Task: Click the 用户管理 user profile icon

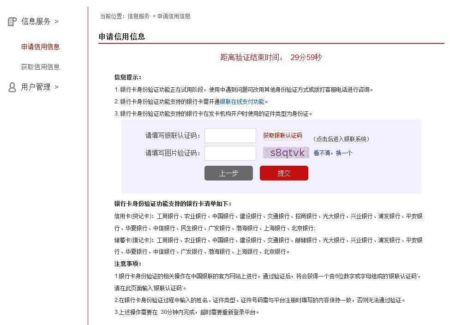Action: click(x=12, y=87)
